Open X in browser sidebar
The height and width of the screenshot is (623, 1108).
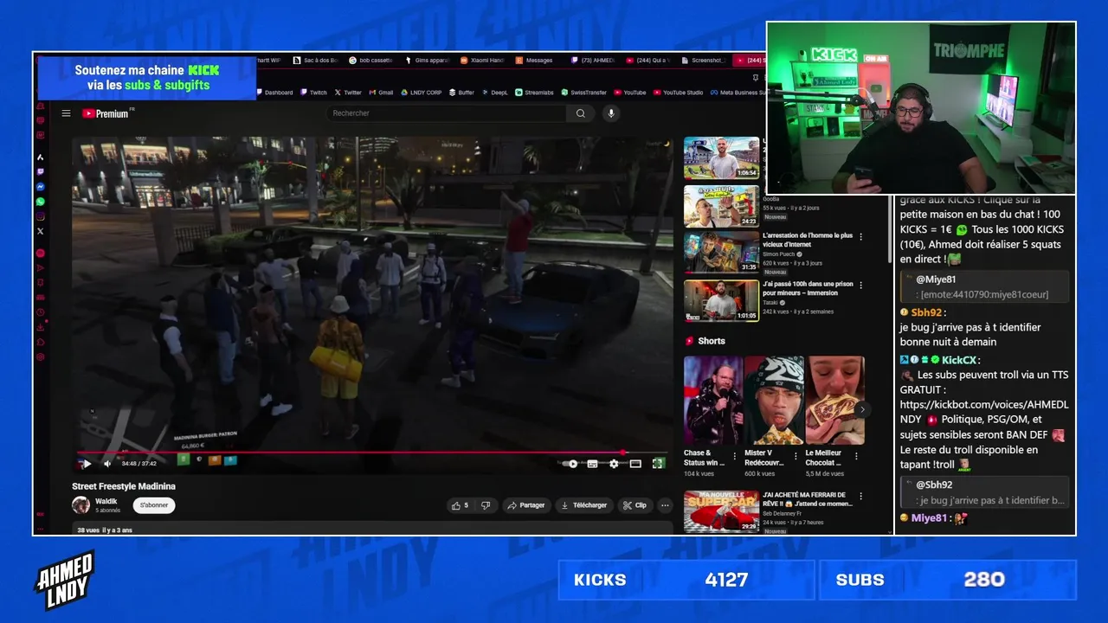pos(40,231)
